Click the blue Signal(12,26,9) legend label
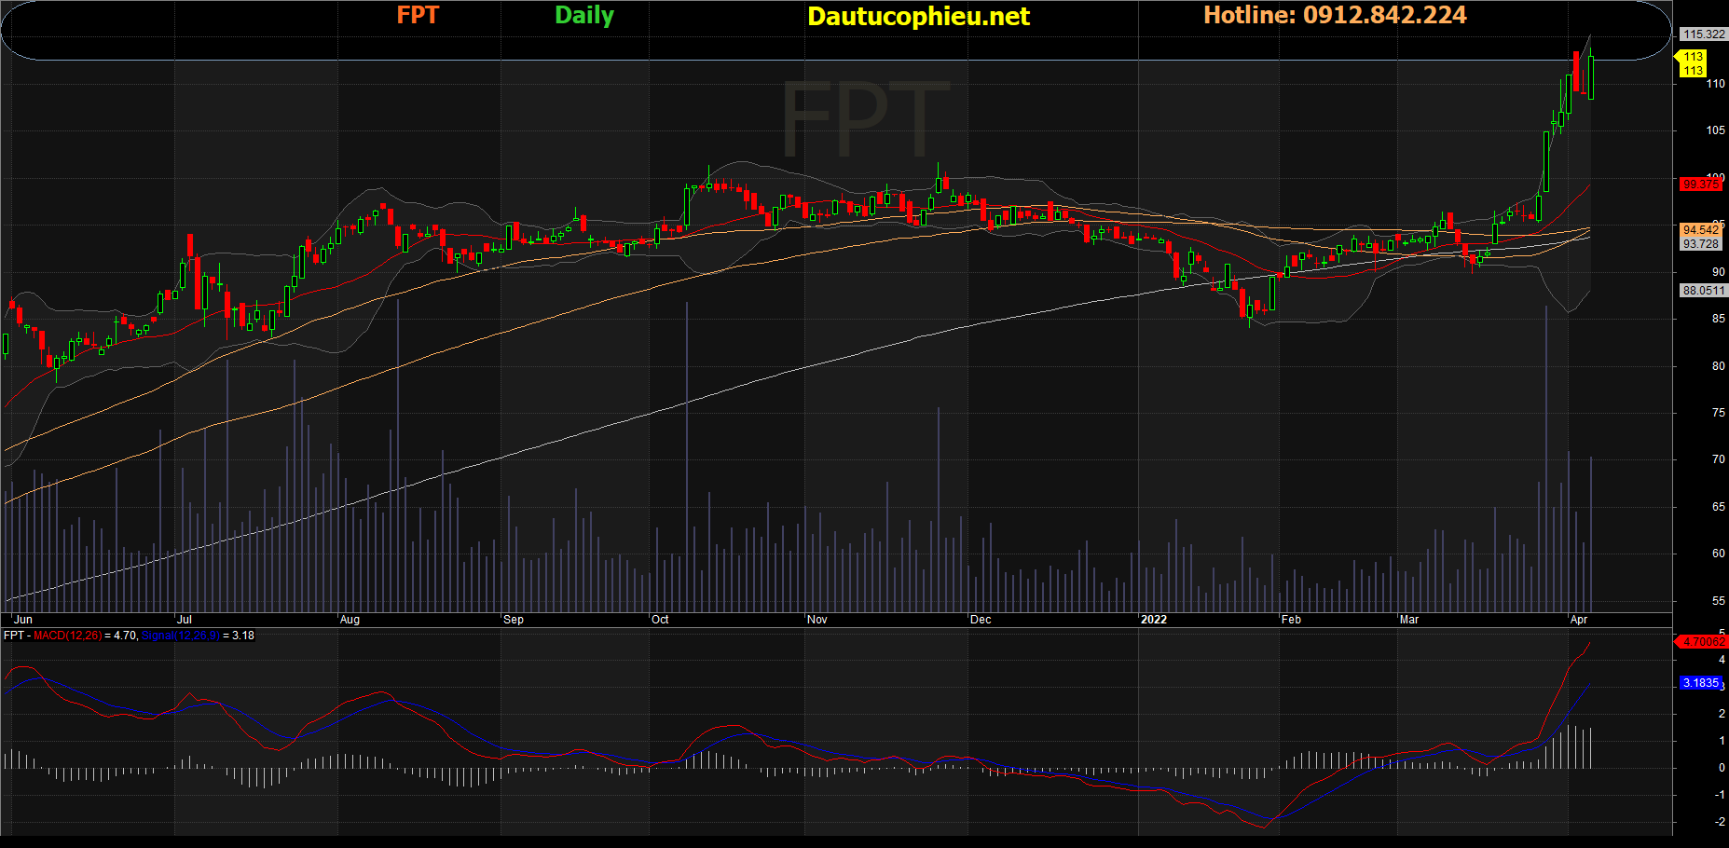This screenshot has width=1729, height=848. click(x=181, y=636)
